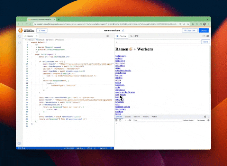Open the Search icon in editor sidebar
Image resolution: width=227 pixels, height=166 pixels.
[19, 43]
